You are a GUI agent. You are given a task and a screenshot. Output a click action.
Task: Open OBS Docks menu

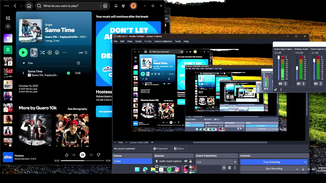point(139,41)
